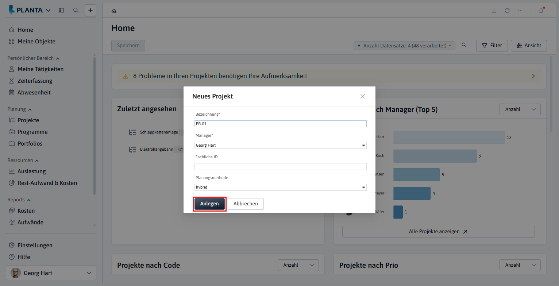Open the Georg Hart user menu
The height and width of the screenshot is (286, 559).
(x=51, y=273)
